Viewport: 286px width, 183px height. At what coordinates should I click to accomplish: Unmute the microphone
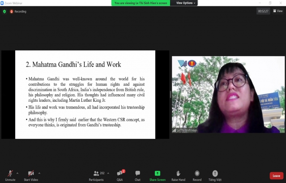[10, 176]
